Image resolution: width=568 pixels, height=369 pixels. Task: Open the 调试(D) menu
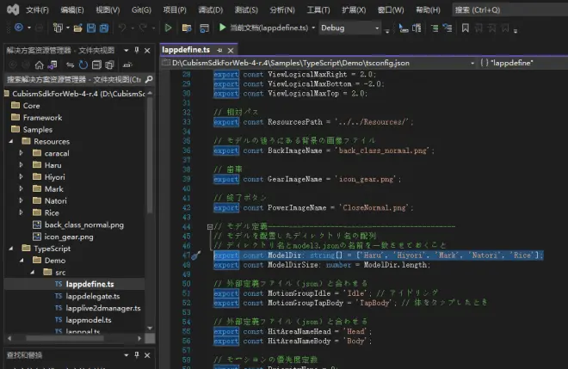(x=211, y=9)
